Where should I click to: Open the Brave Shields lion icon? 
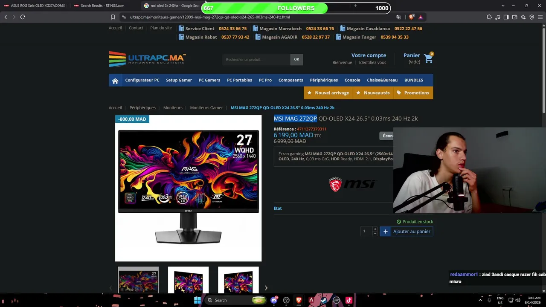411,17
